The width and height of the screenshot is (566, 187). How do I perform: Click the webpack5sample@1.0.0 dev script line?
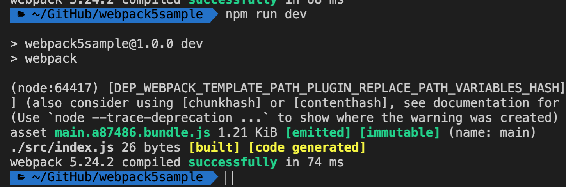114,44
